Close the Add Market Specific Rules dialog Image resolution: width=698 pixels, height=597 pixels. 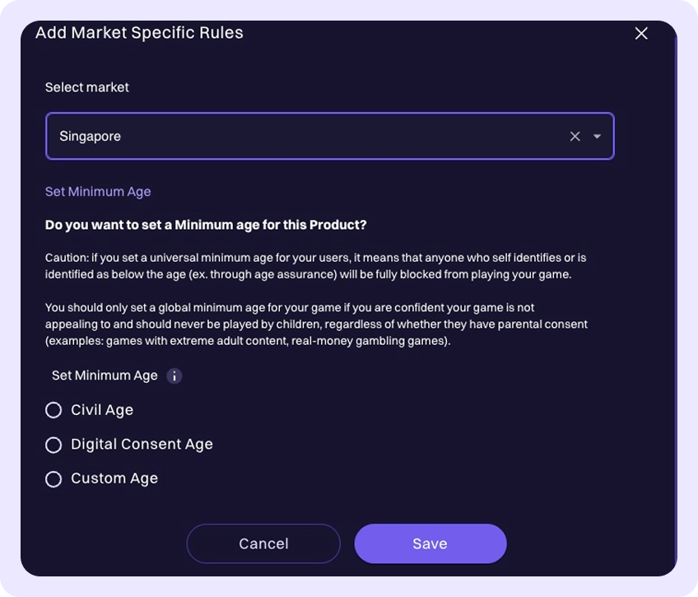click(x=641, y=34)
